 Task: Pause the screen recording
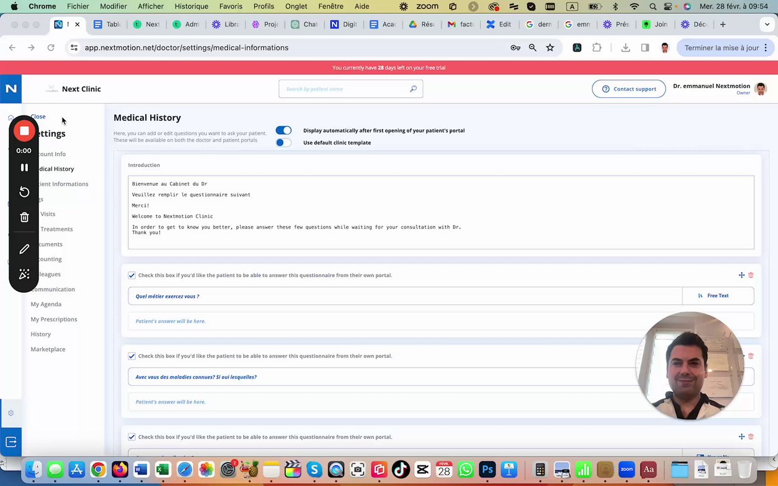click(24, 168)
